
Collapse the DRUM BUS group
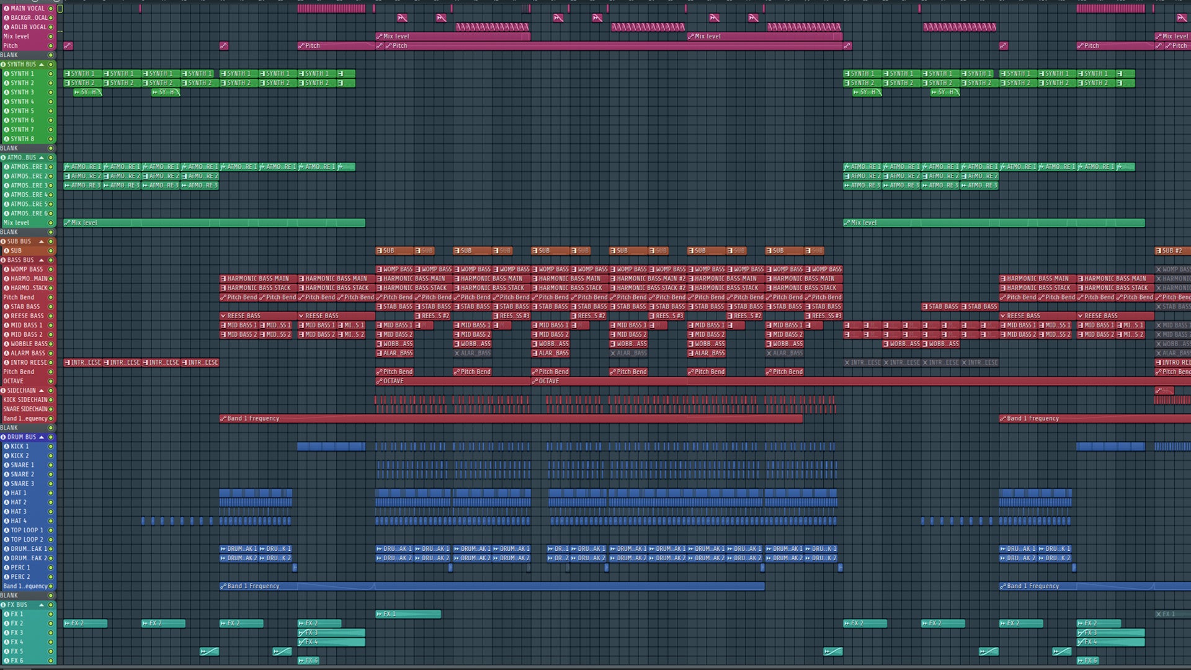coord(42,437)
